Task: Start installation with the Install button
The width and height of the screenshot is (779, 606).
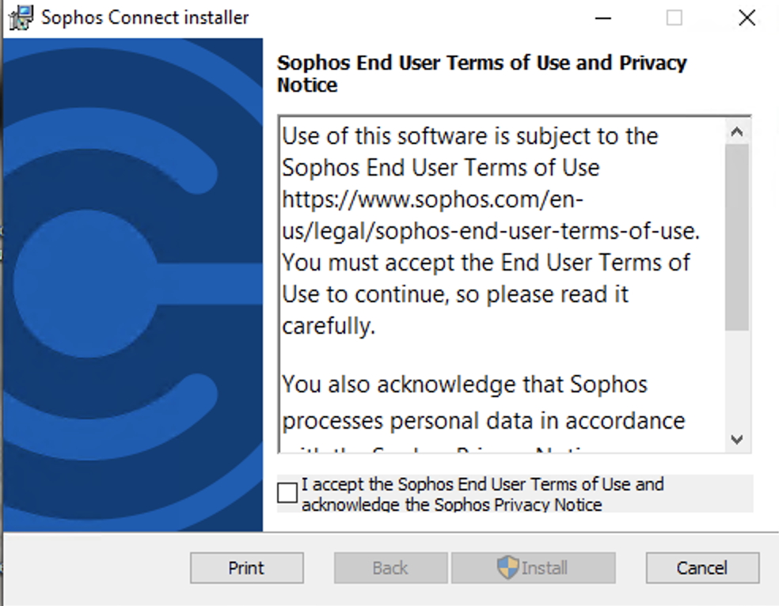Action: pos(533,568)
